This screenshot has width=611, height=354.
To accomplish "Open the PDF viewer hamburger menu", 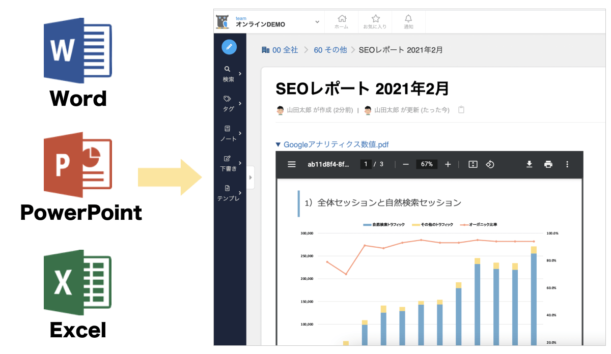I will coord(292,164).
